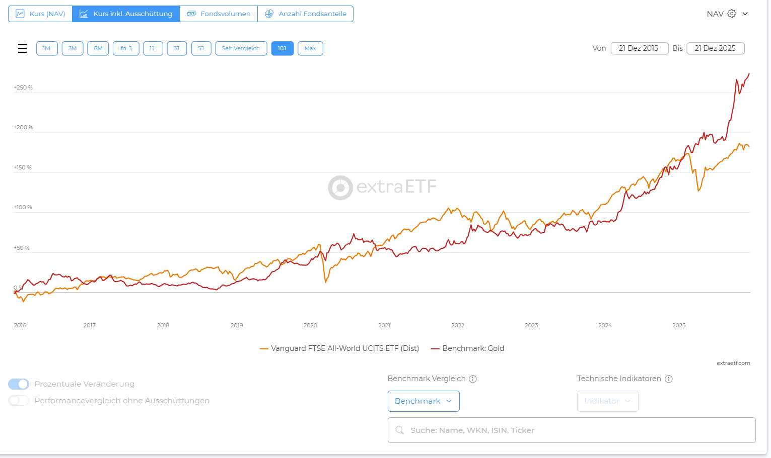Select the Max time range button

click(310, 48)
